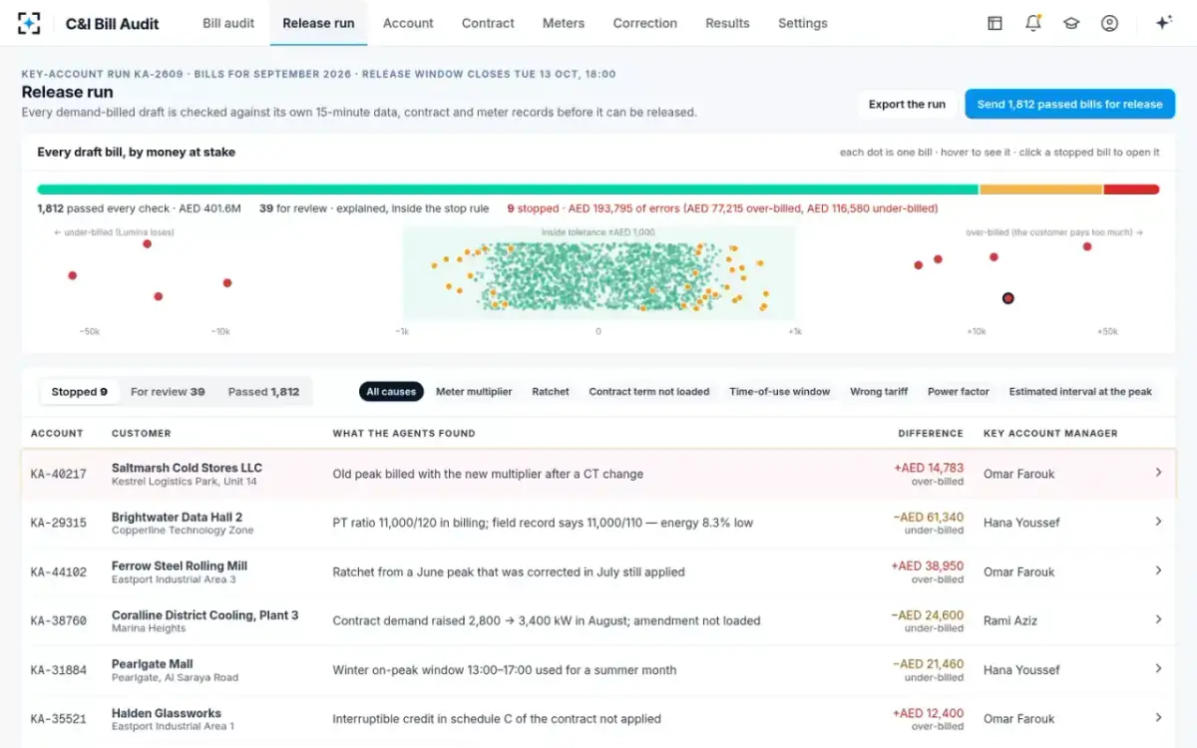Open the Settings tab

pyautogui.click(x=803, y=23)
